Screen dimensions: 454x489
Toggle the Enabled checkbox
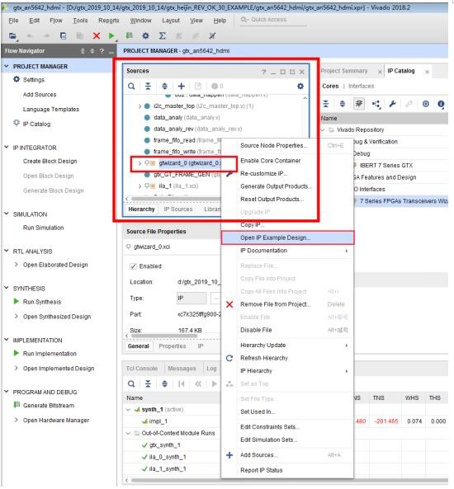click(134, 266)
